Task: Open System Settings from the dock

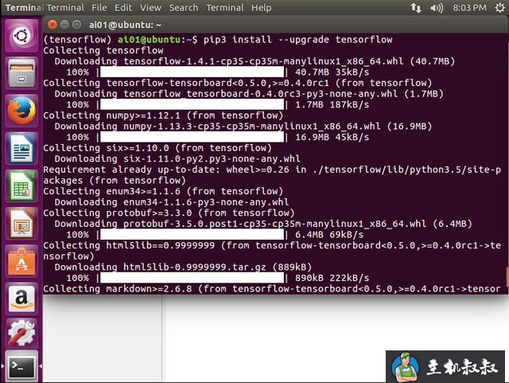Action: pyautogui.click(x=21, y=333)
